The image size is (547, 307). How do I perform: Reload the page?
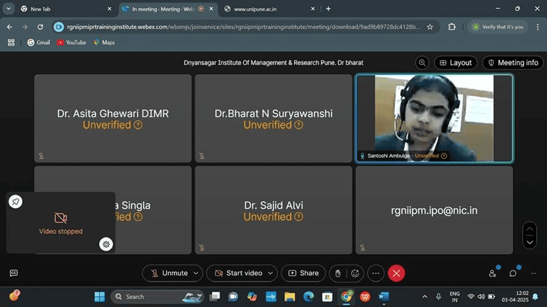40,27
